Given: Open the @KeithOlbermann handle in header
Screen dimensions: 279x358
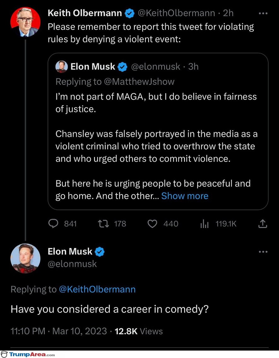Looking at the screenshot, I should click(176, 13).
